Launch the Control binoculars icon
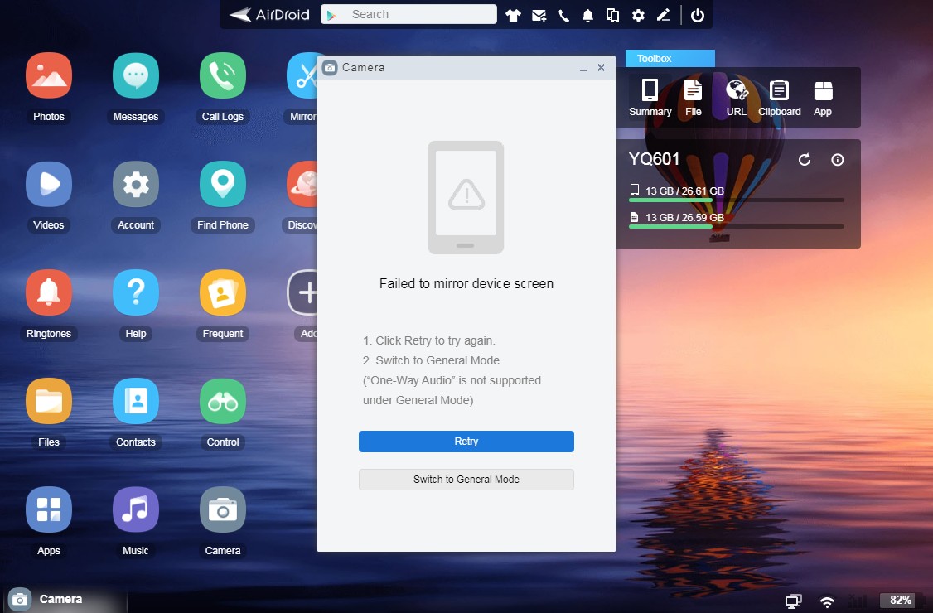 [x=223, y=402]
